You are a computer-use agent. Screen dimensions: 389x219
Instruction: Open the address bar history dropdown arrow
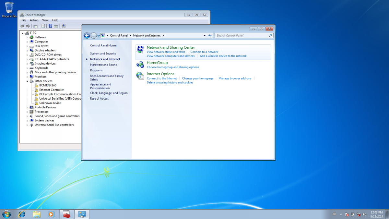pyautogui.click(x=205, y=36)
